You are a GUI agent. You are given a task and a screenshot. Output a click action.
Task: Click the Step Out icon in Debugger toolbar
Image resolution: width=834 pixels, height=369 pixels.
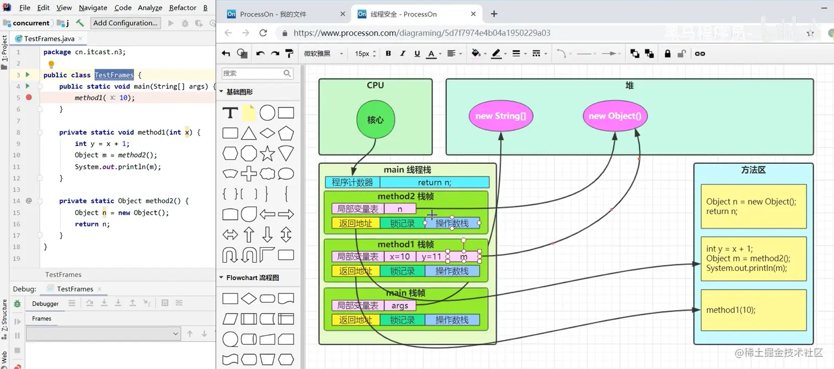pyautogui.click(x=132, y=303)
